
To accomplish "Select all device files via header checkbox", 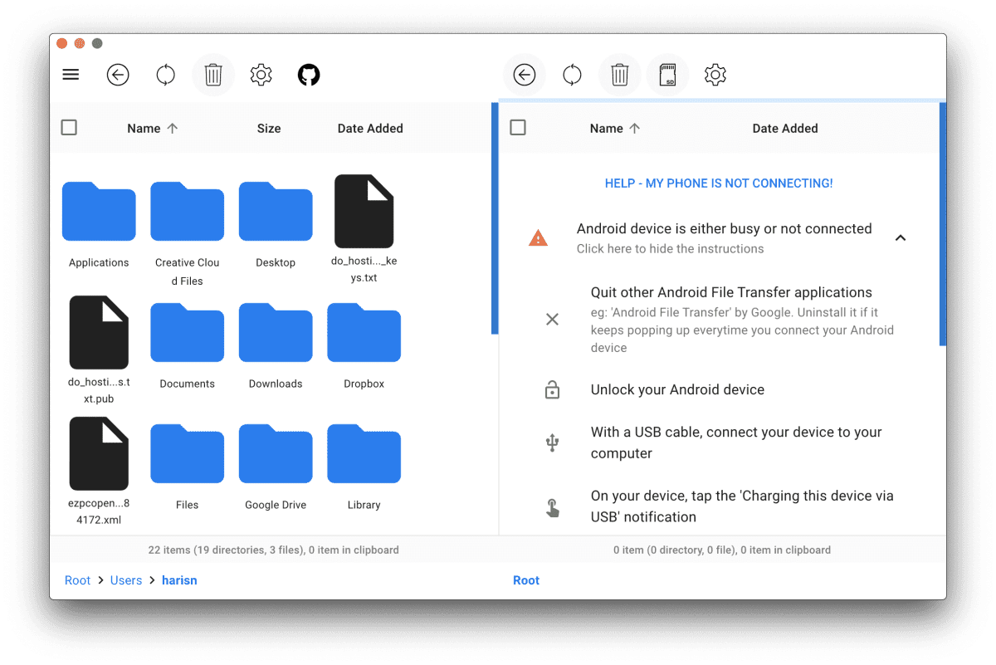I will pos(518,127).
